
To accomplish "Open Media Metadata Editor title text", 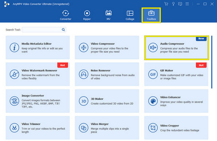I will click(37, 44).
